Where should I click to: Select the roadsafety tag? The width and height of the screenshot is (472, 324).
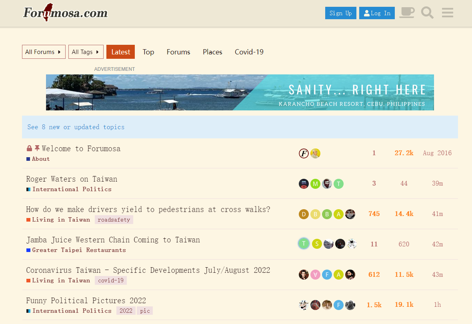point(114,220)
